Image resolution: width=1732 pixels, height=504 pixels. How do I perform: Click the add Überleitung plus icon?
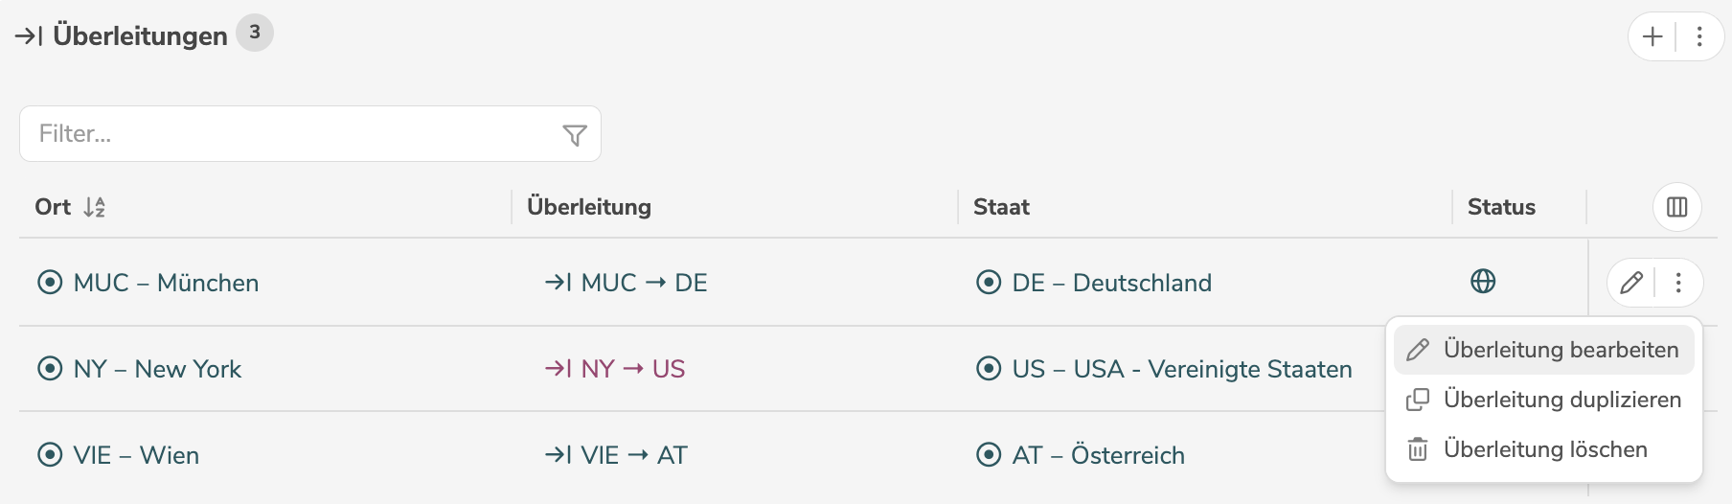(1652, 37)
